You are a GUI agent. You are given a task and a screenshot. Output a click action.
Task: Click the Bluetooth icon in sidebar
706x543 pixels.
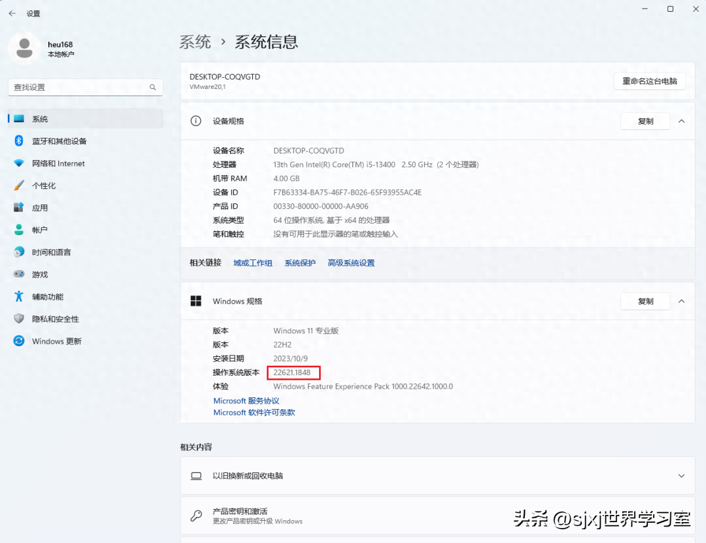(x=19, y=141)
